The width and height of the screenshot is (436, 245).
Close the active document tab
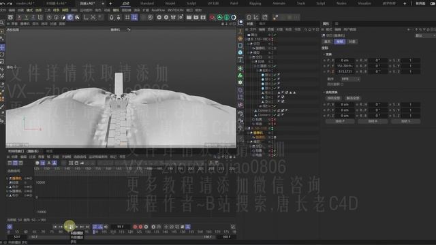pos(103,3)
